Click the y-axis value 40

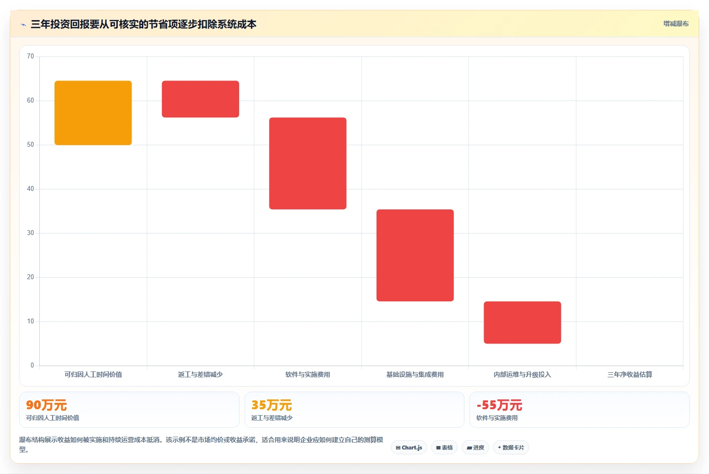click(30, 189)
